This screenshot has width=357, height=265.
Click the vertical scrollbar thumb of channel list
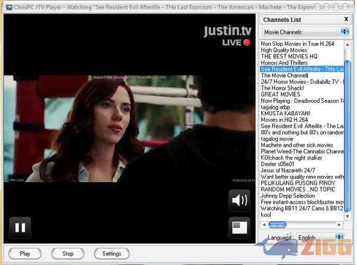pyautogui.click(x=347, y=136)
